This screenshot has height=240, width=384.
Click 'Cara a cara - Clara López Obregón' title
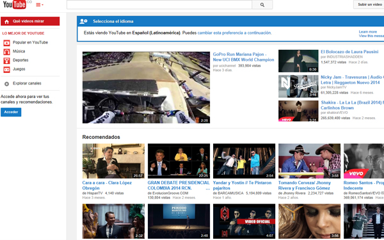107,186
